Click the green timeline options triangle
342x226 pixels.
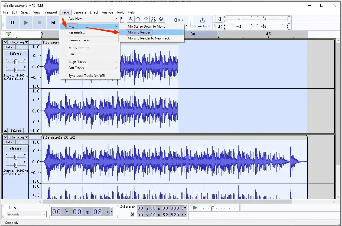[9, 34]
